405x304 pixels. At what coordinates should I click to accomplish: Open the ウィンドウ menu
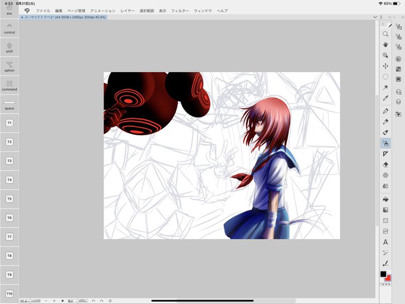click(x=202, y=11)
